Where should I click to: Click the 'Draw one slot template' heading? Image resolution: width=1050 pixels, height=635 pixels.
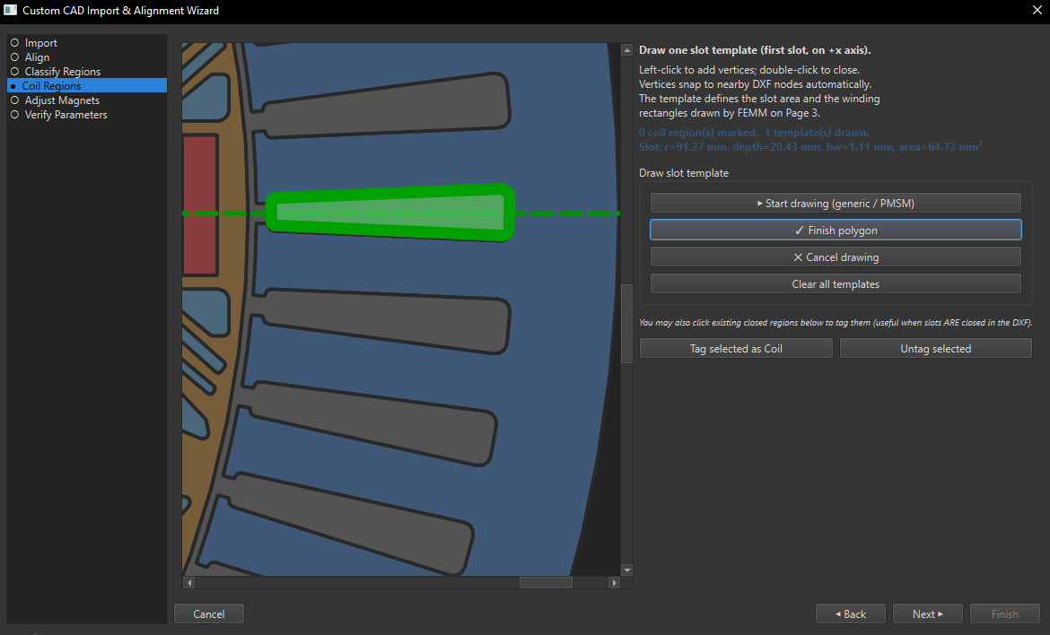point(755,50)
